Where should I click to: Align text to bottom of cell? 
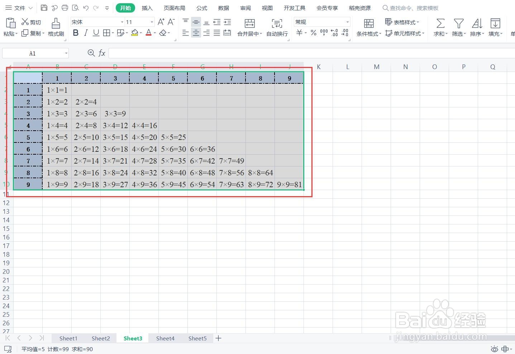(x=206, y=22)
